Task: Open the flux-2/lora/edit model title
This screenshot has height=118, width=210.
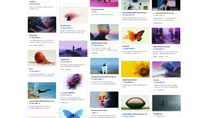Action: (x=65, y=25)
